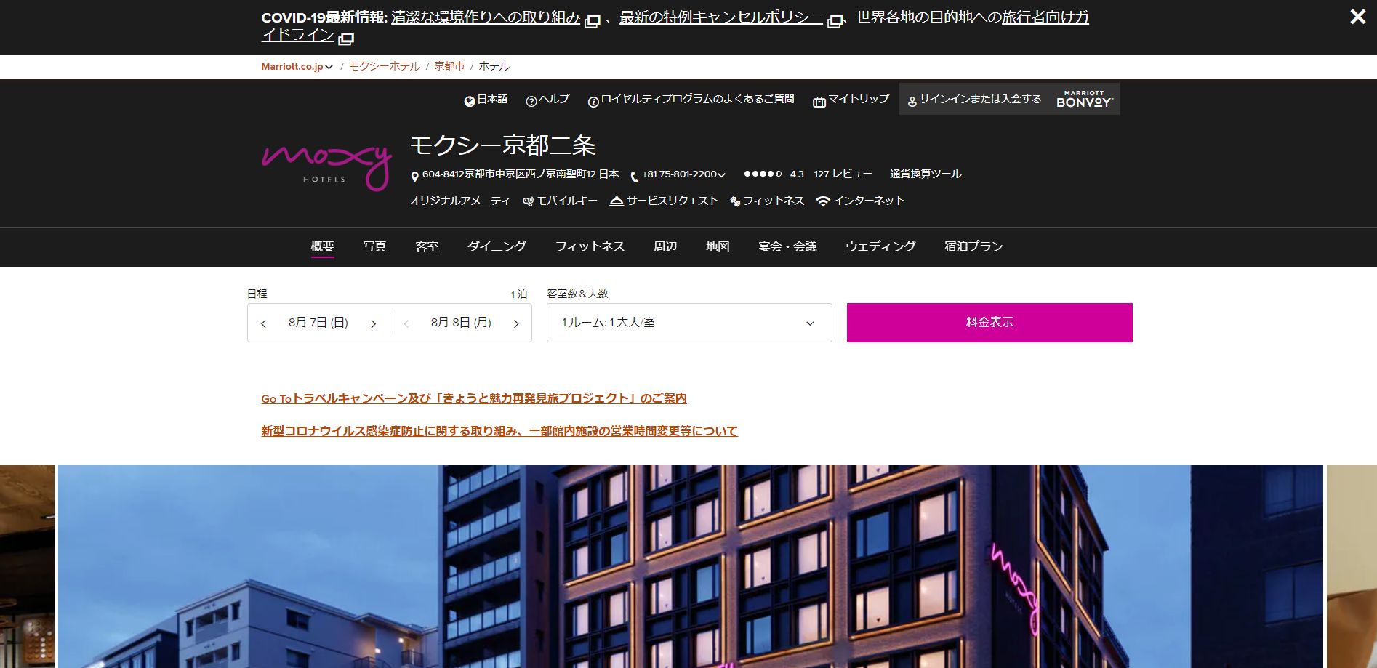The height and width of the screenshot is (668, 1377).
Task: Open the Go To トラベルキャンペーン notice link
Action: pos(474,398)
